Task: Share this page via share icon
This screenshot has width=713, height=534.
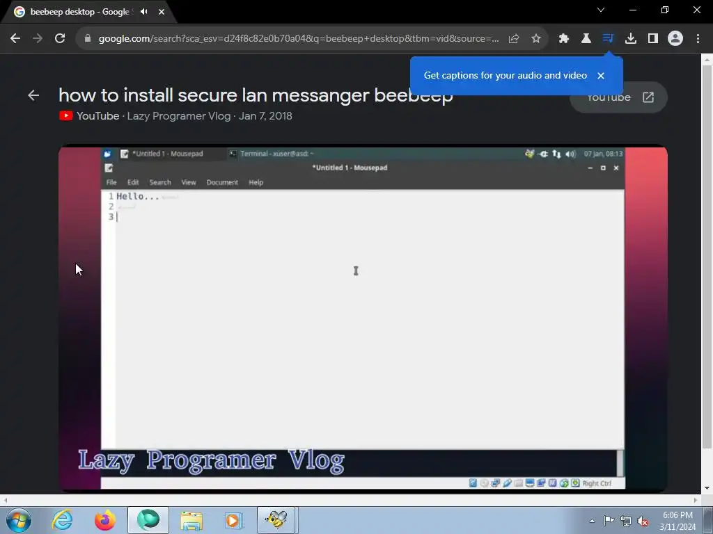Action: pos(514,39)
